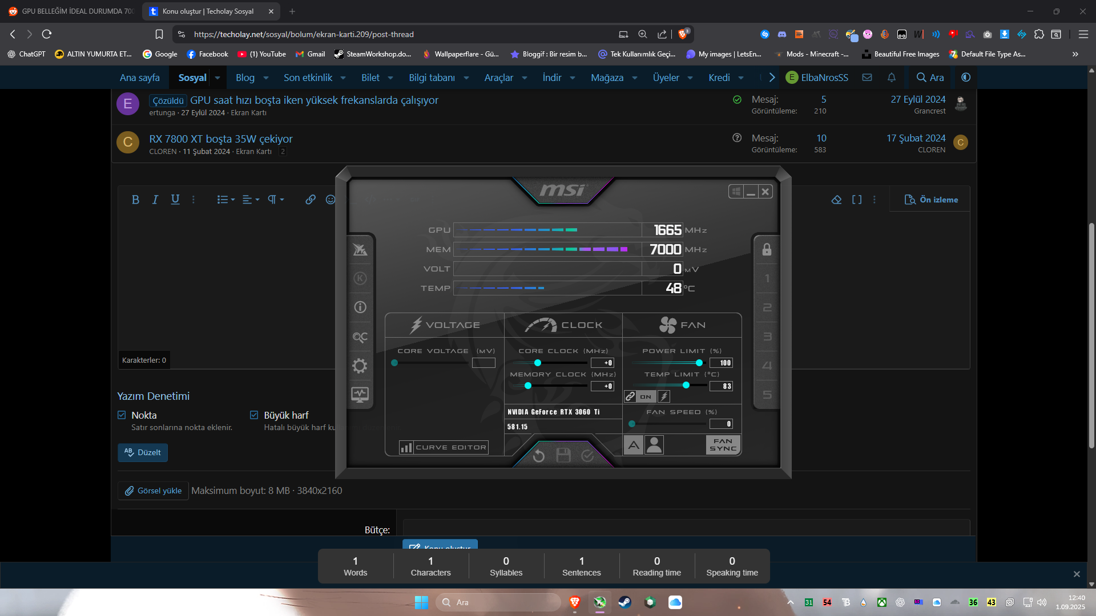Reload the page in browser toolbar
1096x616 pixels.
tap(47, 34)
